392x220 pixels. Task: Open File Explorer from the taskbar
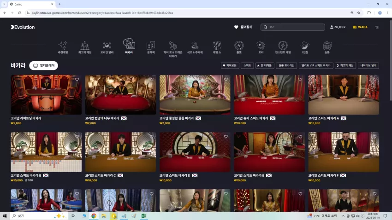pos(104,216)
